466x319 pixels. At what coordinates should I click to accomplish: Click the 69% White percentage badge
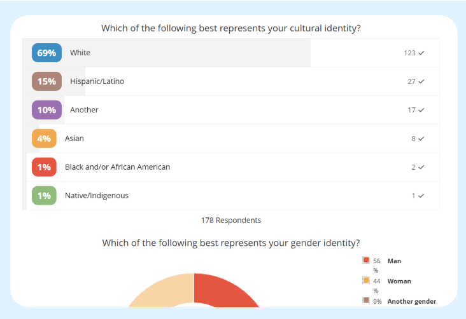(x=46, y=53)
